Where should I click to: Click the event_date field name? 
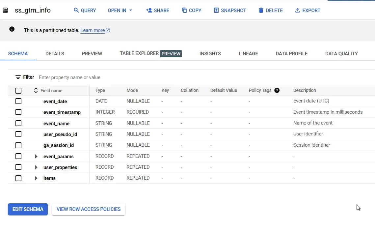(x=55, y=102)
